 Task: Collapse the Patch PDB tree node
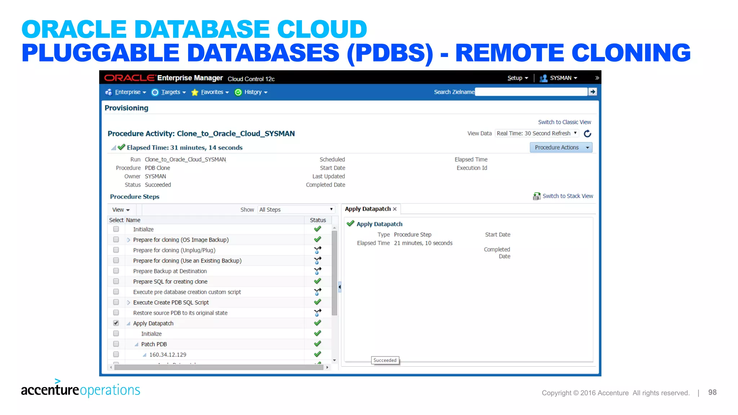click(x=137, y=345)
